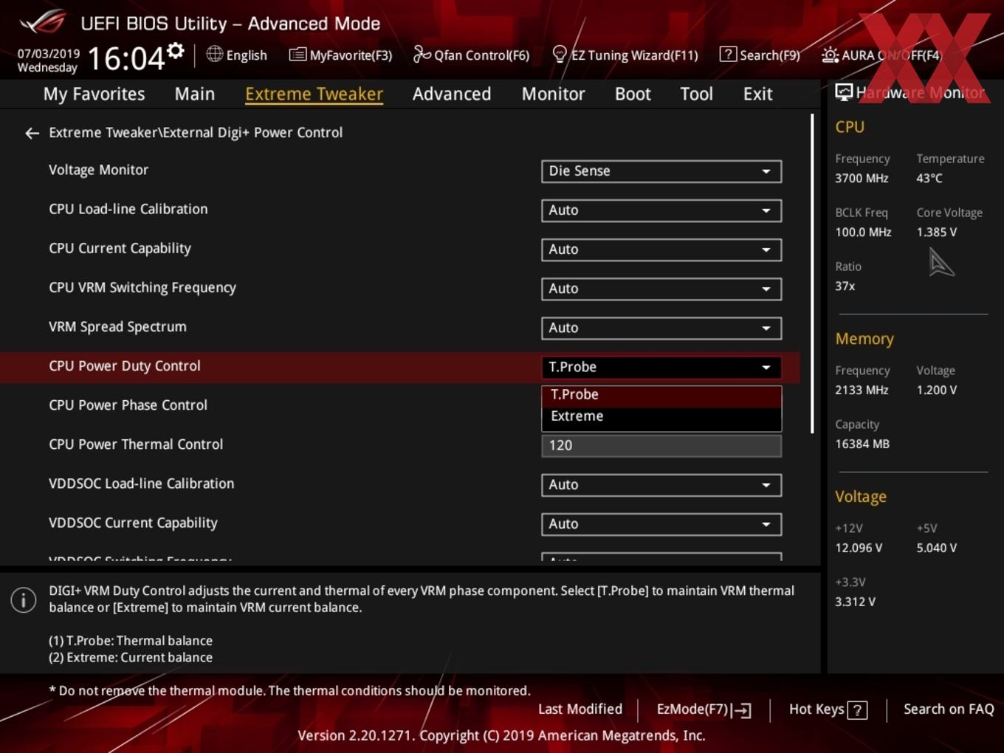Viewport: 1004px width, 753px height.
Task: Click the Extreme Tweaker\External Digi+ Power Control breadcrumb
Action: point(196,133)
